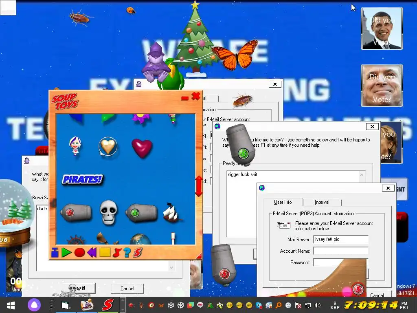Click the ladybug tray icon
The height and width of the screenshot is (313, 417).
click(131, 305)
